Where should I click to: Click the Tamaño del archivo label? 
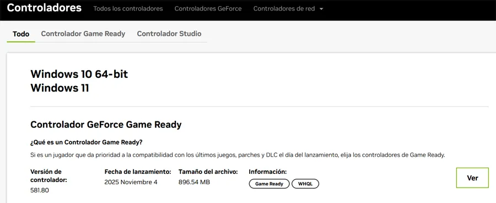[x=208, y=172]
